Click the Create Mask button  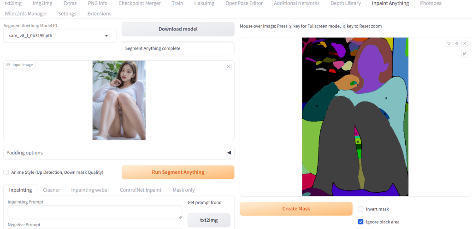[296, 209]
